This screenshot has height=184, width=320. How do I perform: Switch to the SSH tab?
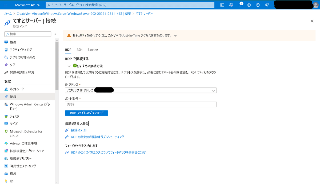[x=79, y=50]
